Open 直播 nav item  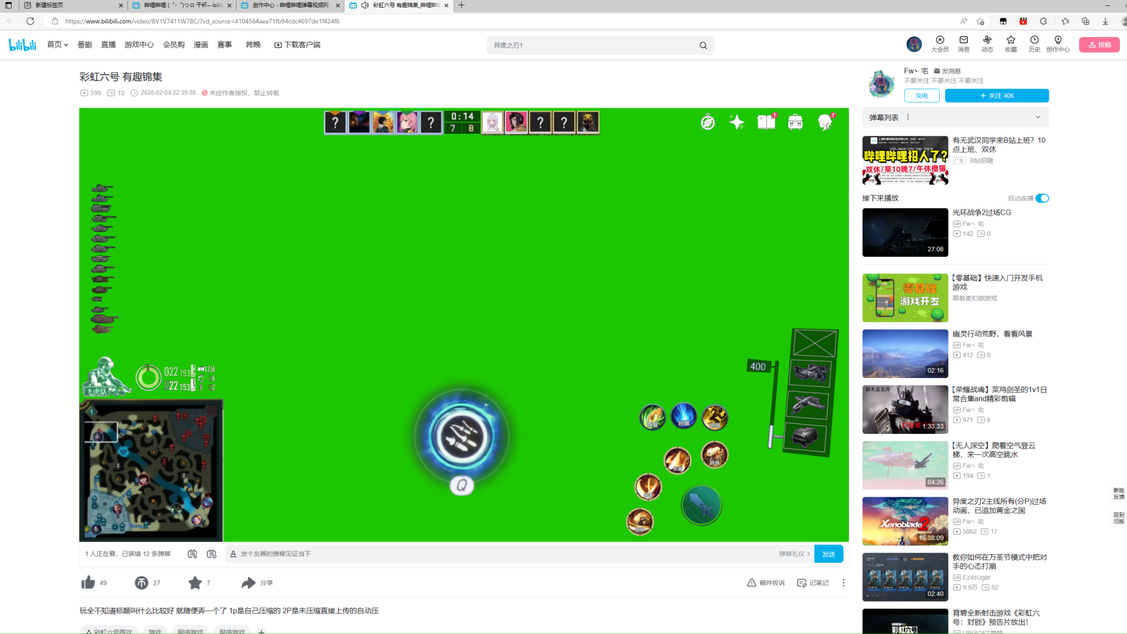coord(108,45)
